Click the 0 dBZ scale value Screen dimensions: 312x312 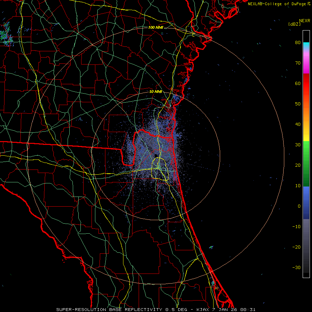[x=299, y=206]
